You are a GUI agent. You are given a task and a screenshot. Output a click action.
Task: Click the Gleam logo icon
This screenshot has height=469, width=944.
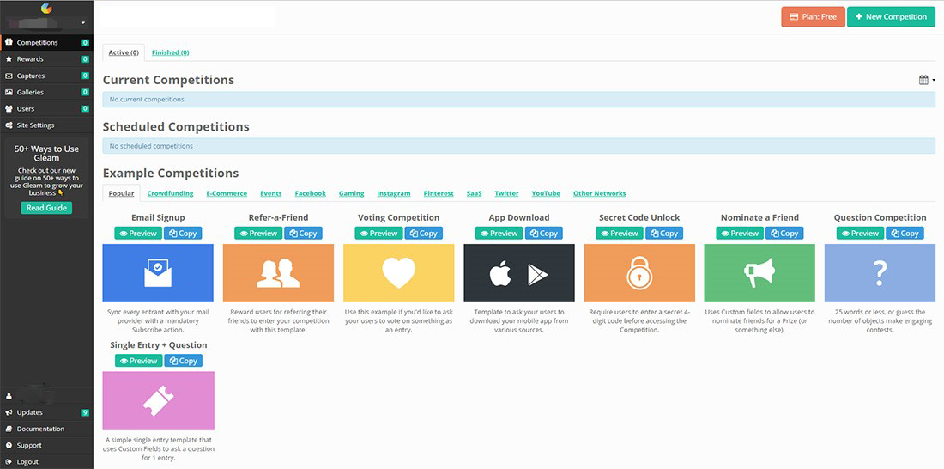coord(46,9)
